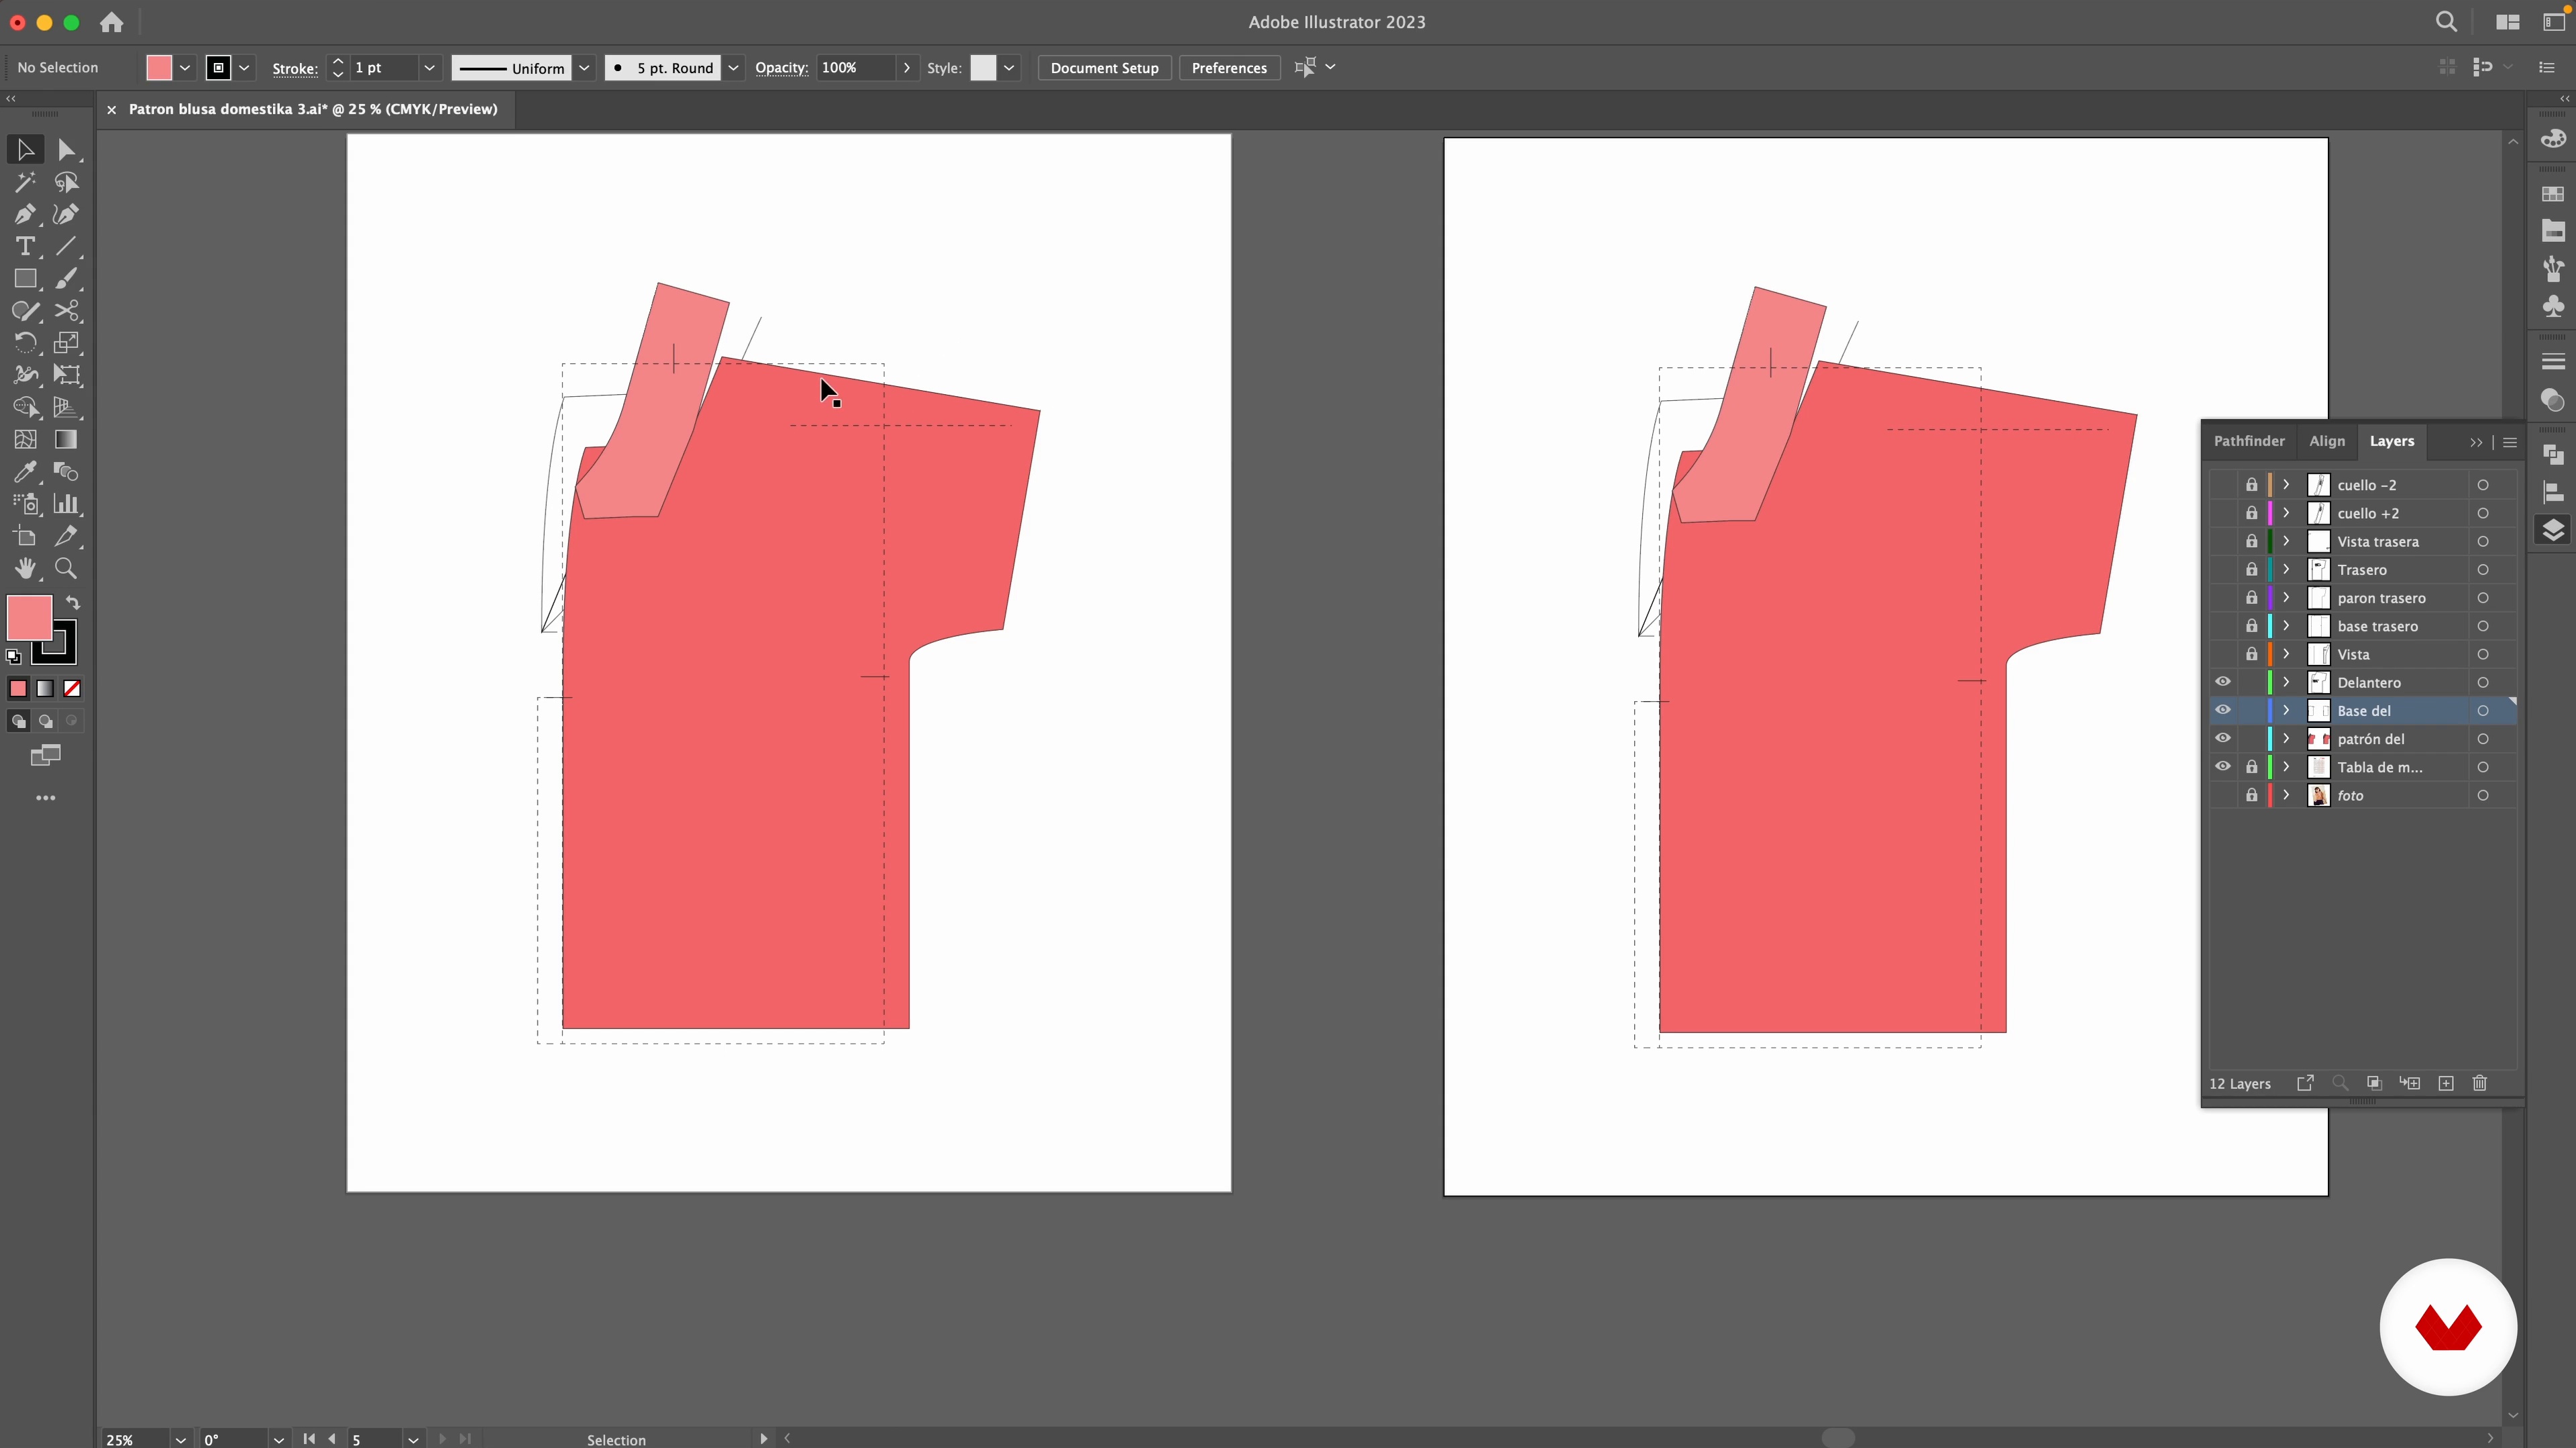Click the Document Setup button
This screenshot has height=1448, width=2576.
pos(1104,68)
